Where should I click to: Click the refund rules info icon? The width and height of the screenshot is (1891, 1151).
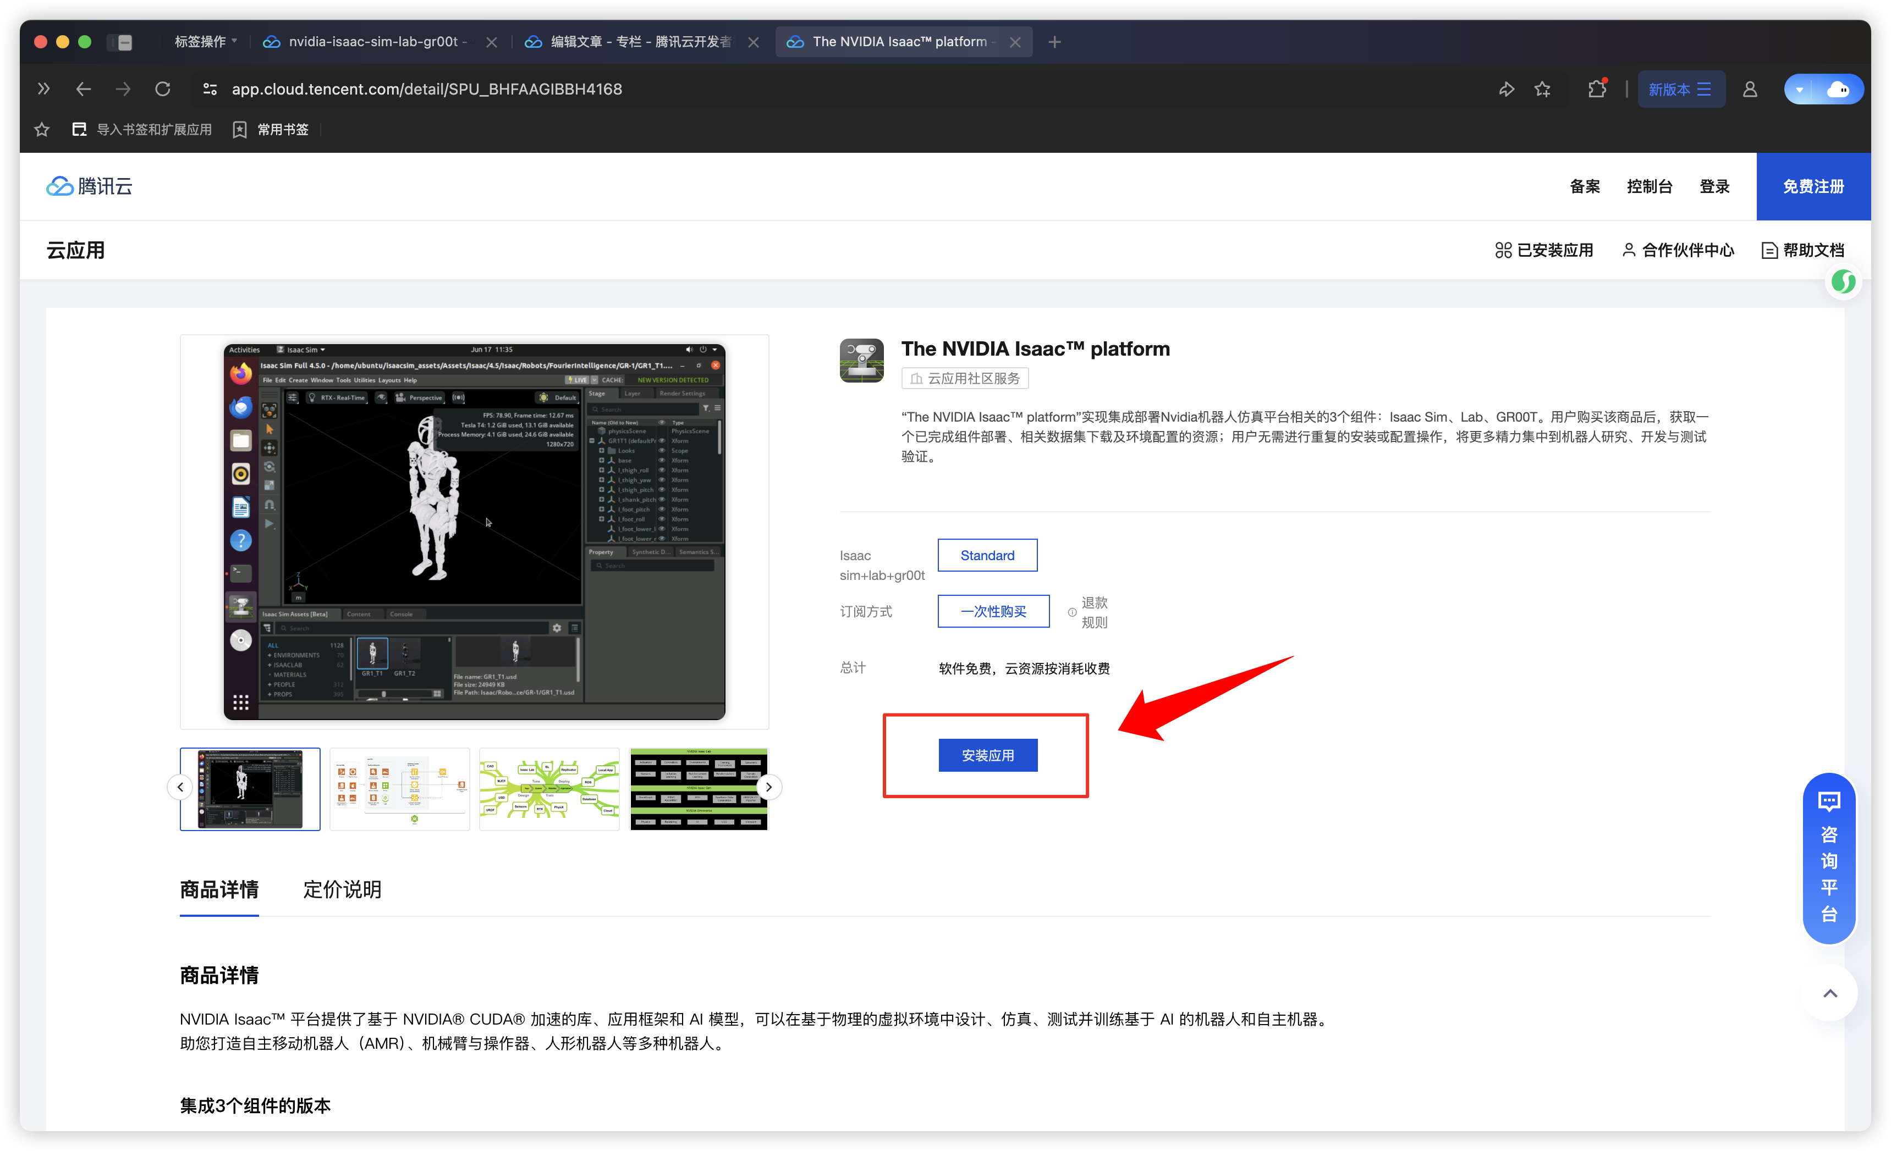click(1072, 612)
